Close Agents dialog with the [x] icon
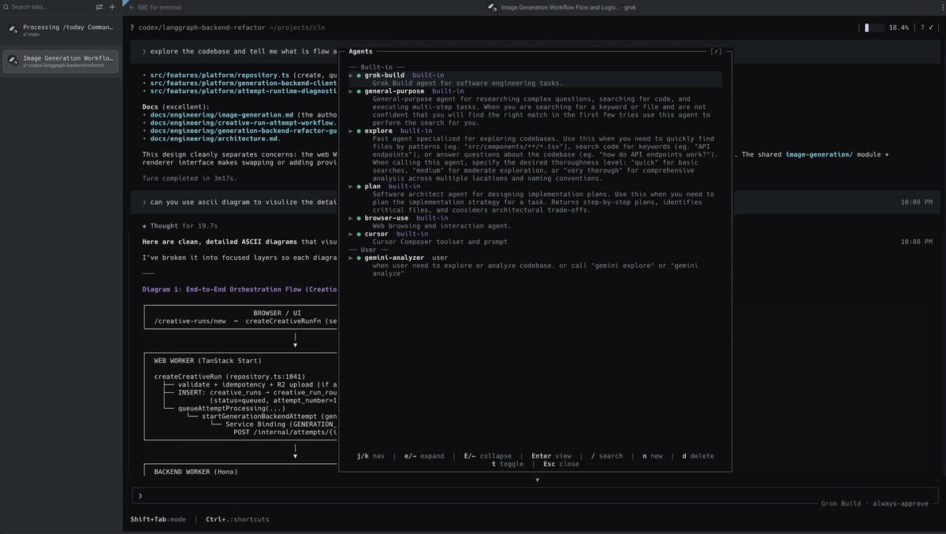 [x=716, y=51]
